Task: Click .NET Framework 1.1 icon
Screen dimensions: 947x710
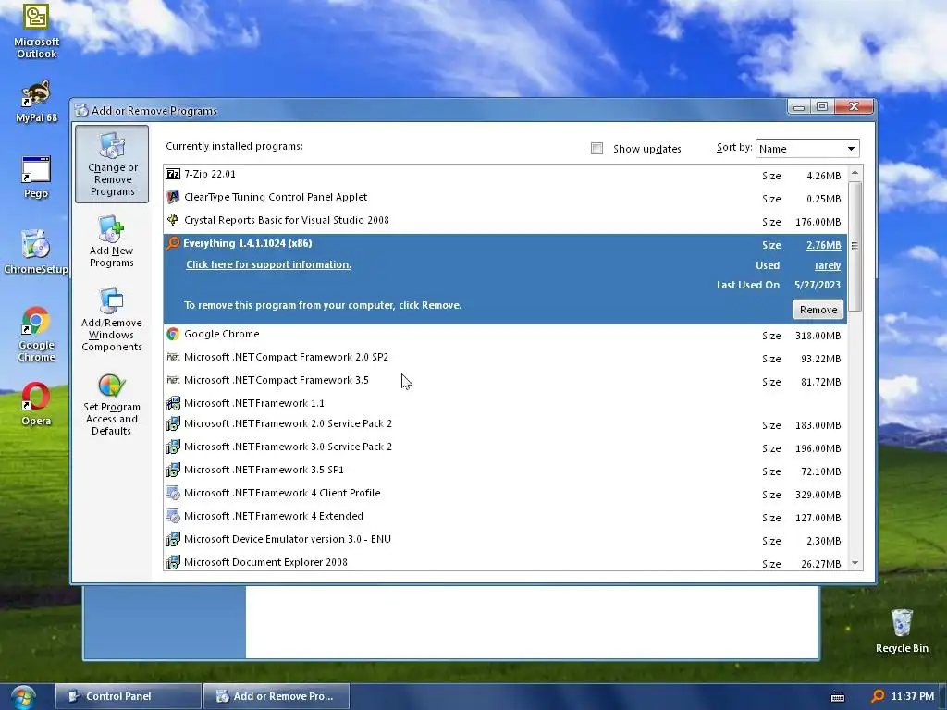Action: pos(173,403)
